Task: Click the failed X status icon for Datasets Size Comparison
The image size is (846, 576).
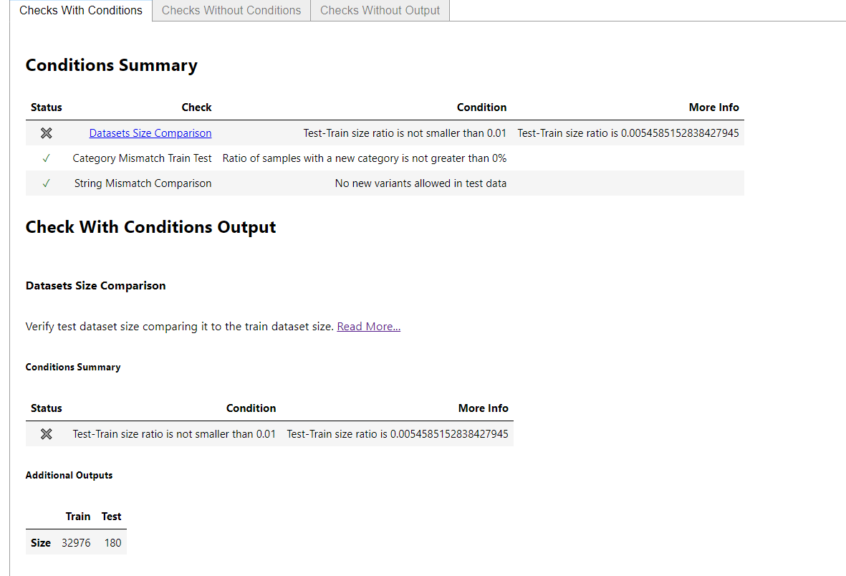Action: point(46,133)
